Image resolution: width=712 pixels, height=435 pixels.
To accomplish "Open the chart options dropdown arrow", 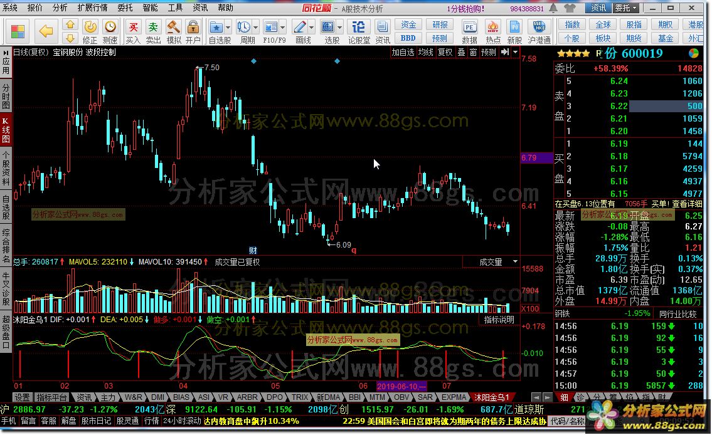I will [x=515, y=52].
